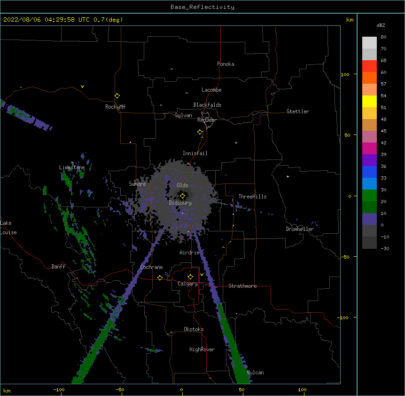Pick the bright green 30-20 dBZ swatch
405x396 pixels.
coord(369,196)
